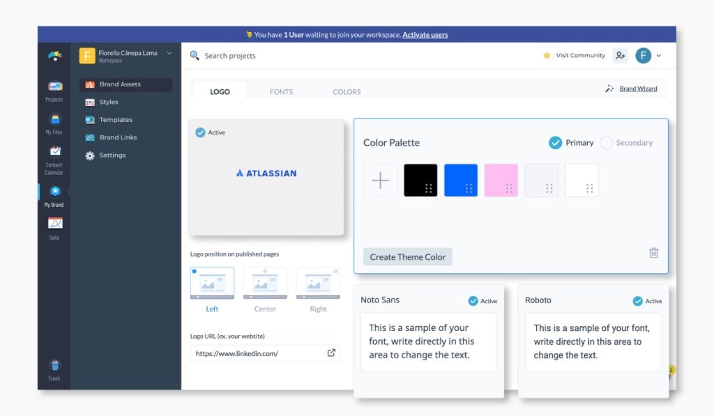Click the Activate users link
This screenshot has width=714, height=416.
click(425, 35)
